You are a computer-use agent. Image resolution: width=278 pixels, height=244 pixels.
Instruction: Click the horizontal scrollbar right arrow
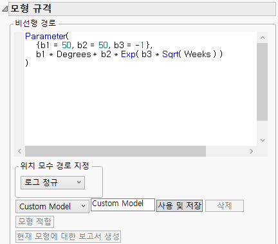click(251, 152)
